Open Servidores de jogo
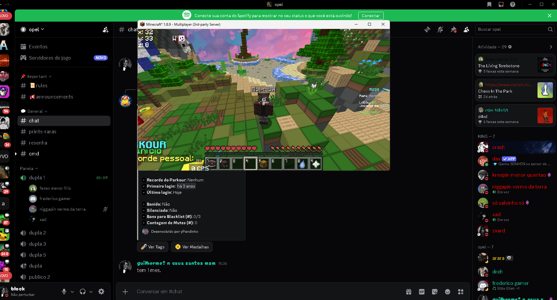The width and height of the screenshot is (557, 300). [x=64, y=58]
